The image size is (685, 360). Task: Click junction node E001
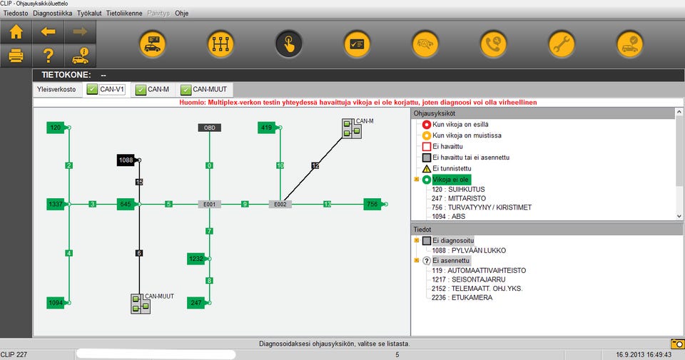pyautogui.click(x=209, y=204)
